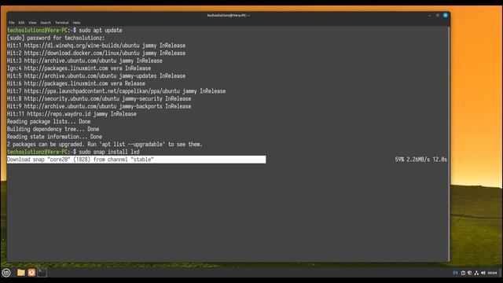
Task: Minimize the terminal window
Action: click(430, 16)
